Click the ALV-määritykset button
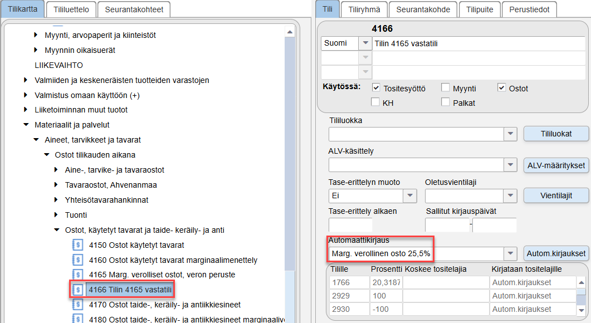591x323 pixels. (556, 165)
